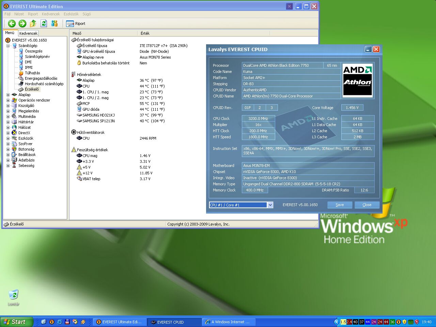Image resolution: width=436 pixels, height=327 pixels.
Task: Expand the Kiszolgáló tree node
Action: pos(8,106)
